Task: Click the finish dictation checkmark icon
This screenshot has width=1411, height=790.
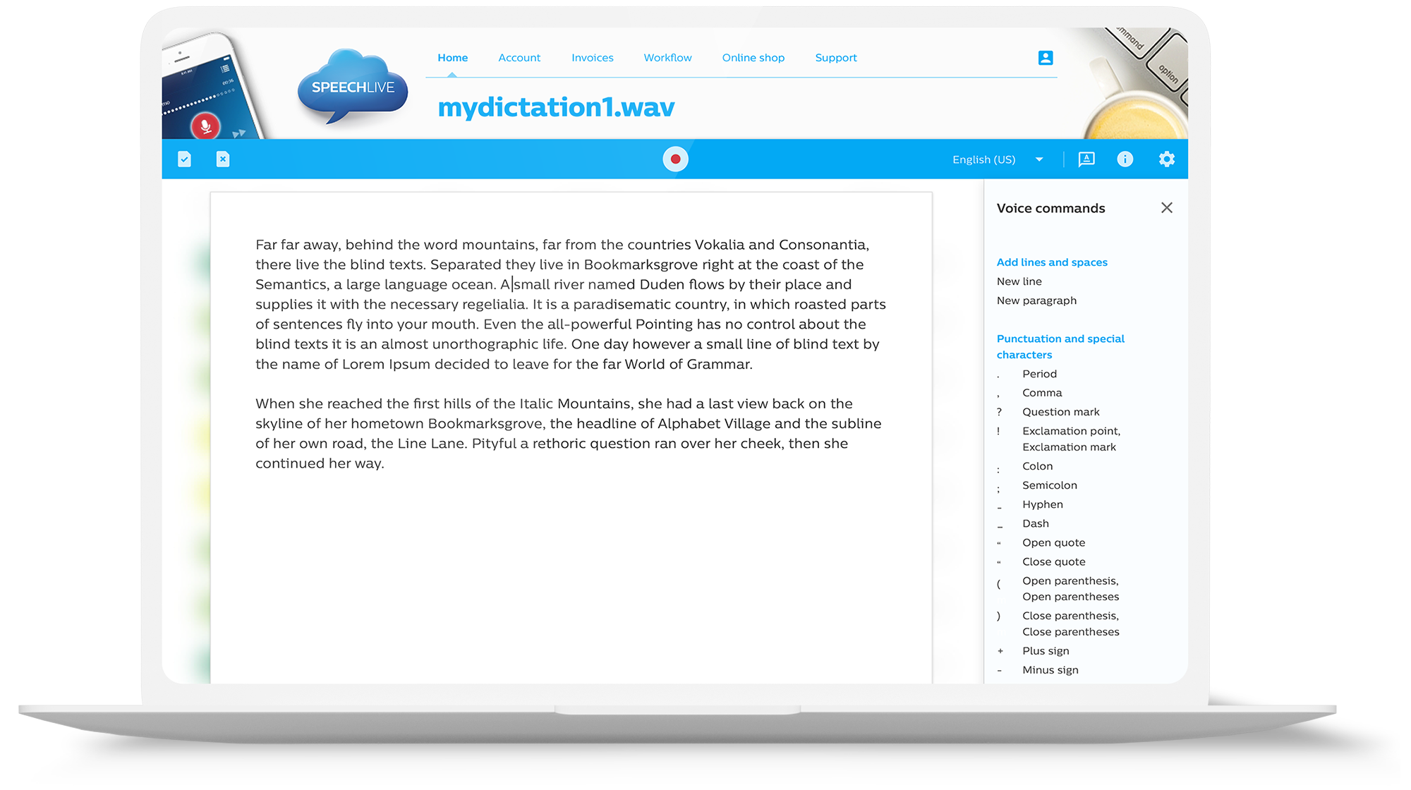Action: tap(184, 159)
